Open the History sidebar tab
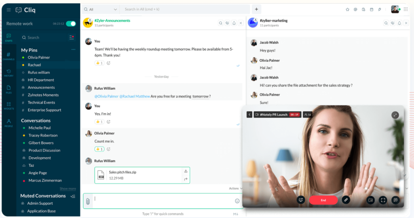The height and width of the screenshot is (218, 414). pos(9,73)
